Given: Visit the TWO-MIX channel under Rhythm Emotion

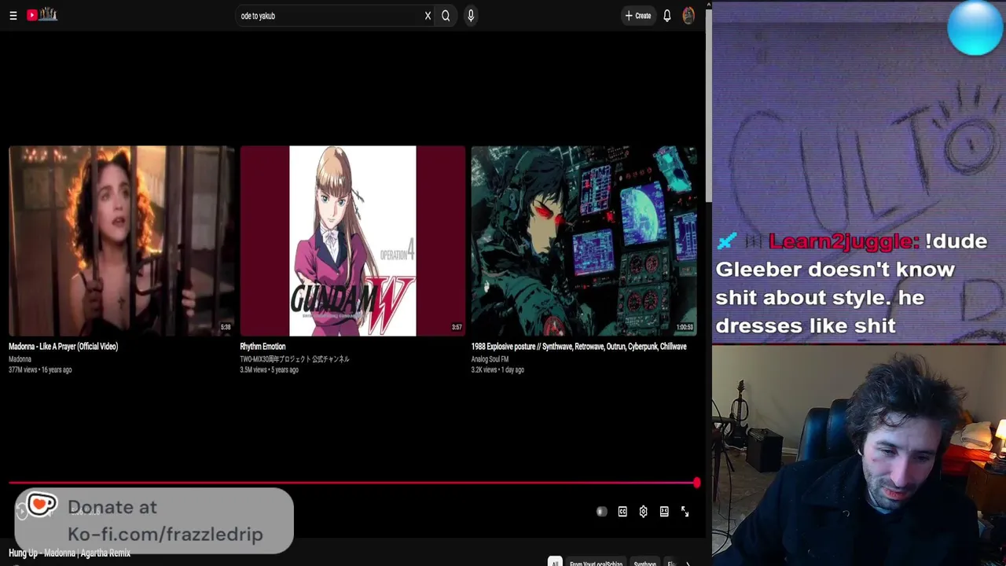Looking at the screenshot, I should [295, 359].
